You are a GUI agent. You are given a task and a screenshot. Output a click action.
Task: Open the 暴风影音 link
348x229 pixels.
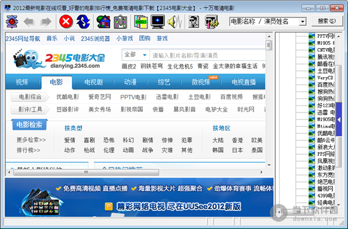[184, 110]
